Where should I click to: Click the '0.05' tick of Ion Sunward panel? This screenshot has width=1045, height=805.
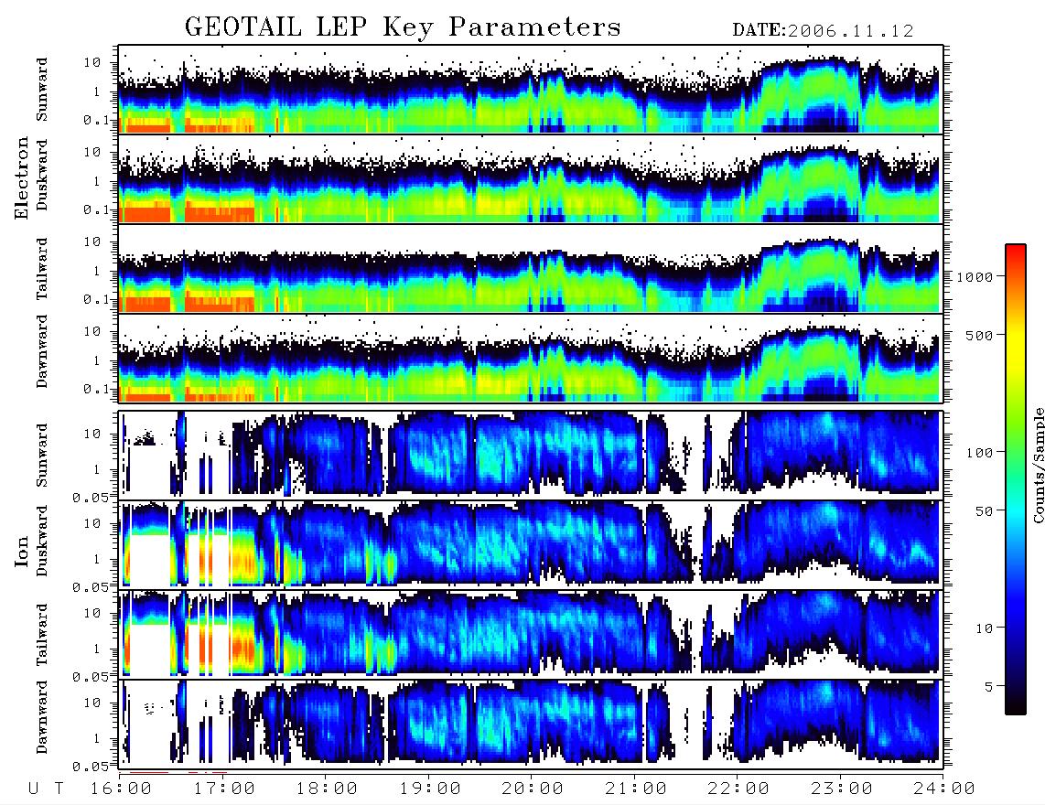tap(90, 497)
